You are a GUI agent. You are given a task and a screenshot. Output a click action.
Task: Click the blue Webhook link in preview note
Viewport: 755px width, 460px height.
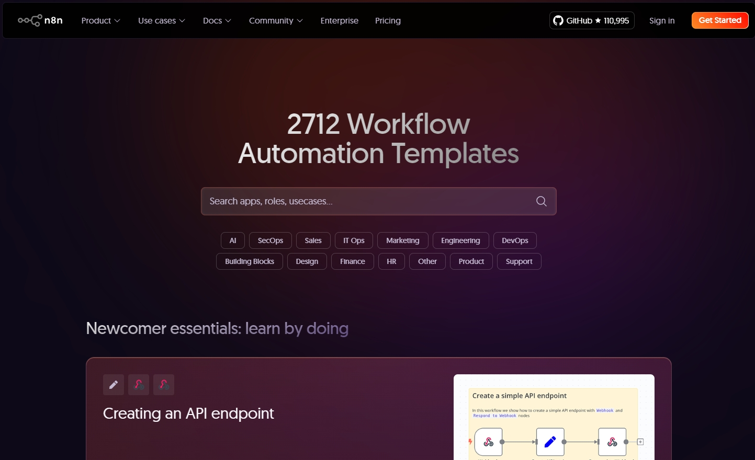605,411
